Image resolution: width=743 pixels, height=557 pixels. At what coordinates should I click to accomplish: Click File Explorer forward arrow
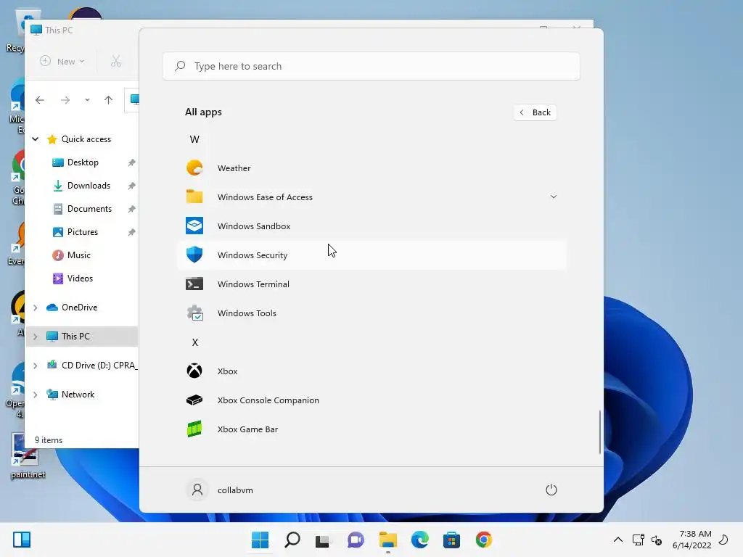[x=65, y=100]
